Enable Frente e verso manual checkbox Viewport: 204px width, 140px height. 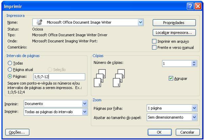point(154,47)
